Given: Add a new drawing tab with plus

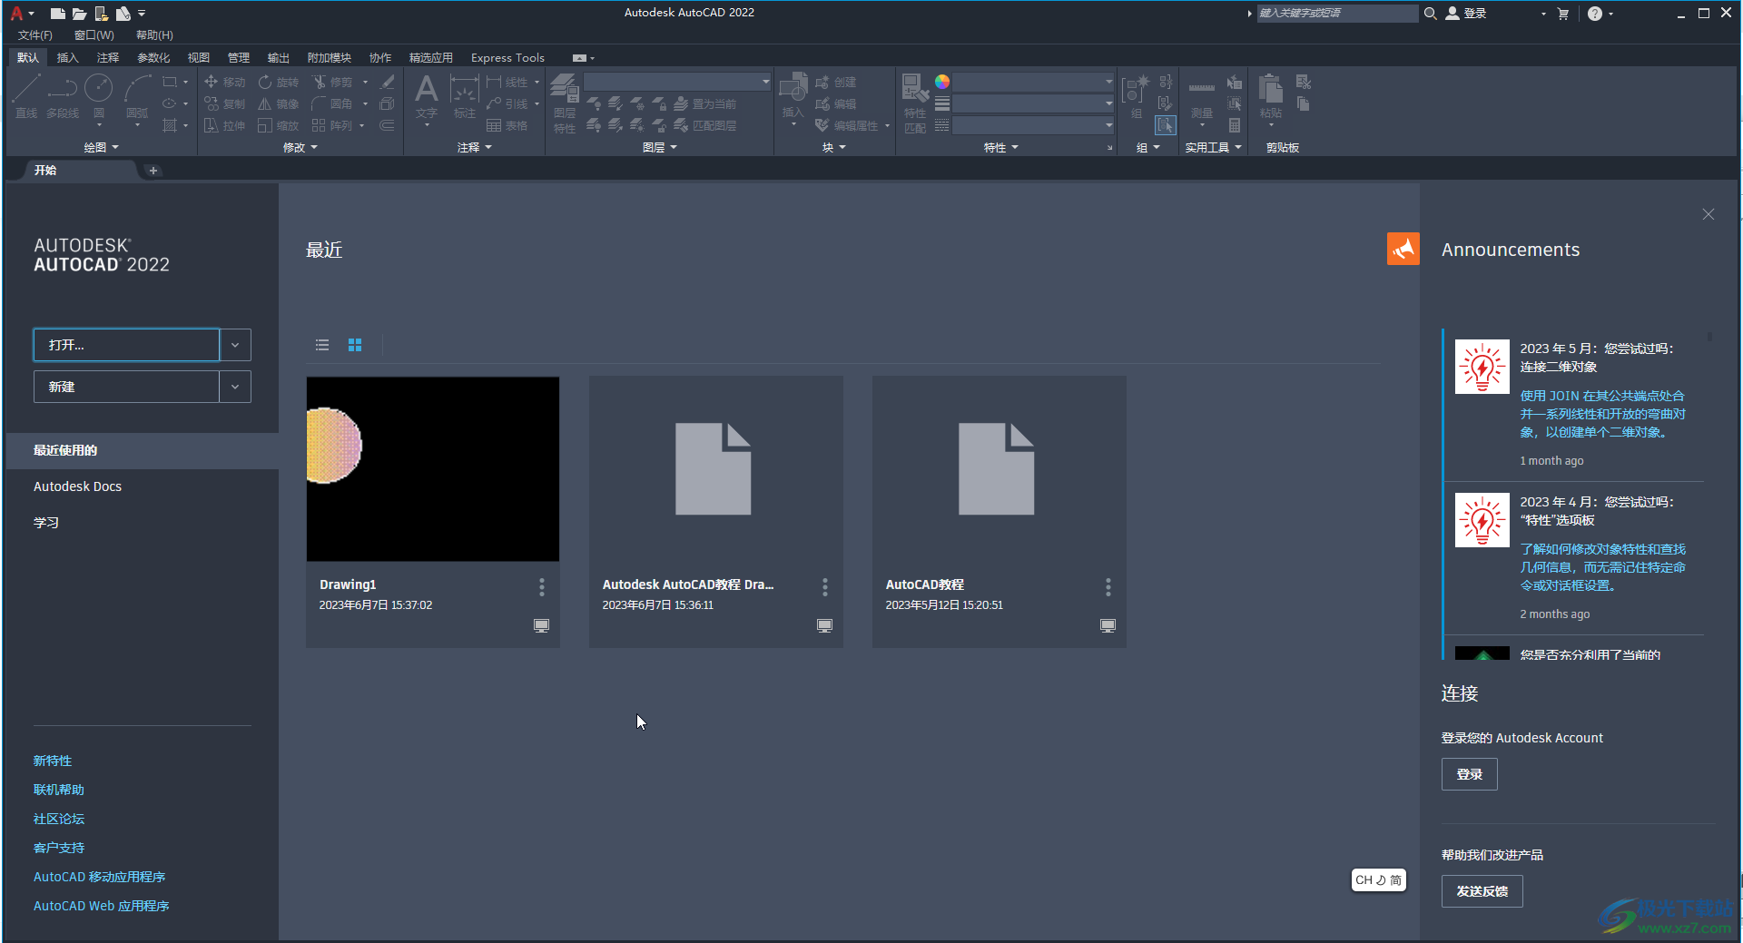Looking at the screenshot, I should click(153, 171).
